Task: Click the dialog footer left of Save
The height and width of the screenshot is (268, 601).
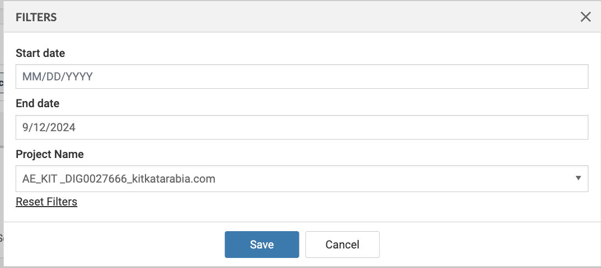Action: click(112, 245)
